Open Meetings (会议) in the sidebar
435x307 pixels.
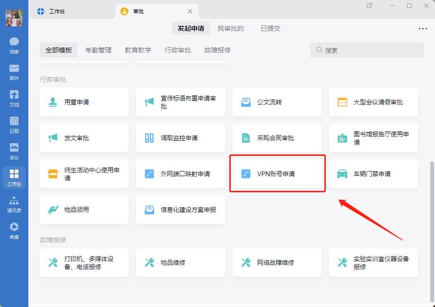(14, 151)
